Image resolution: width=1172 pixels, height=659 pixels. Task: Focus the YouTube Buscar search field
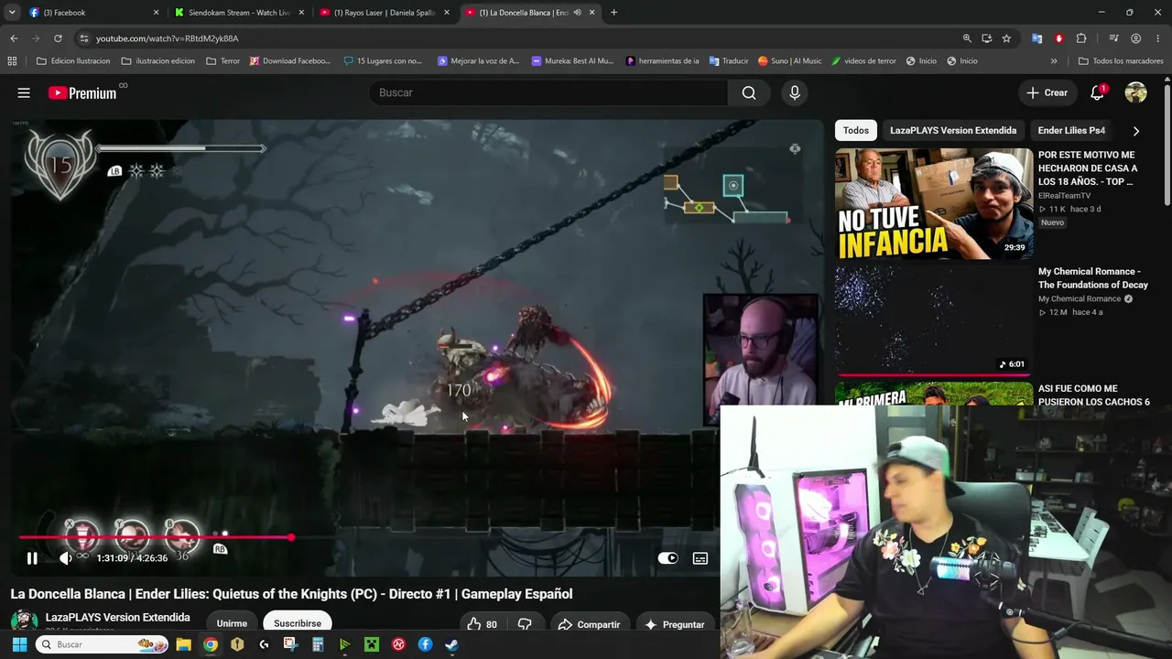coord(548,92)
